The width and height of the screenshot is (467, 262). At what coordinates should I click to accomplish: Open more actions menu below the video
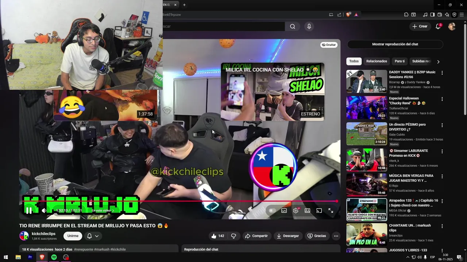[x=336, y=236]
